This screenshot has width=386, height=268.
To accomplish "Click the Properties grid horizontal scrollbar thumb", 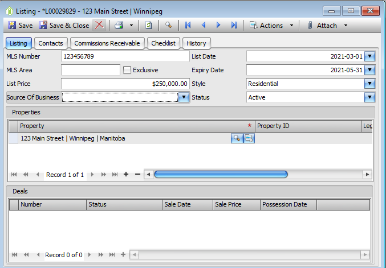I will click(x=221, y=175).
